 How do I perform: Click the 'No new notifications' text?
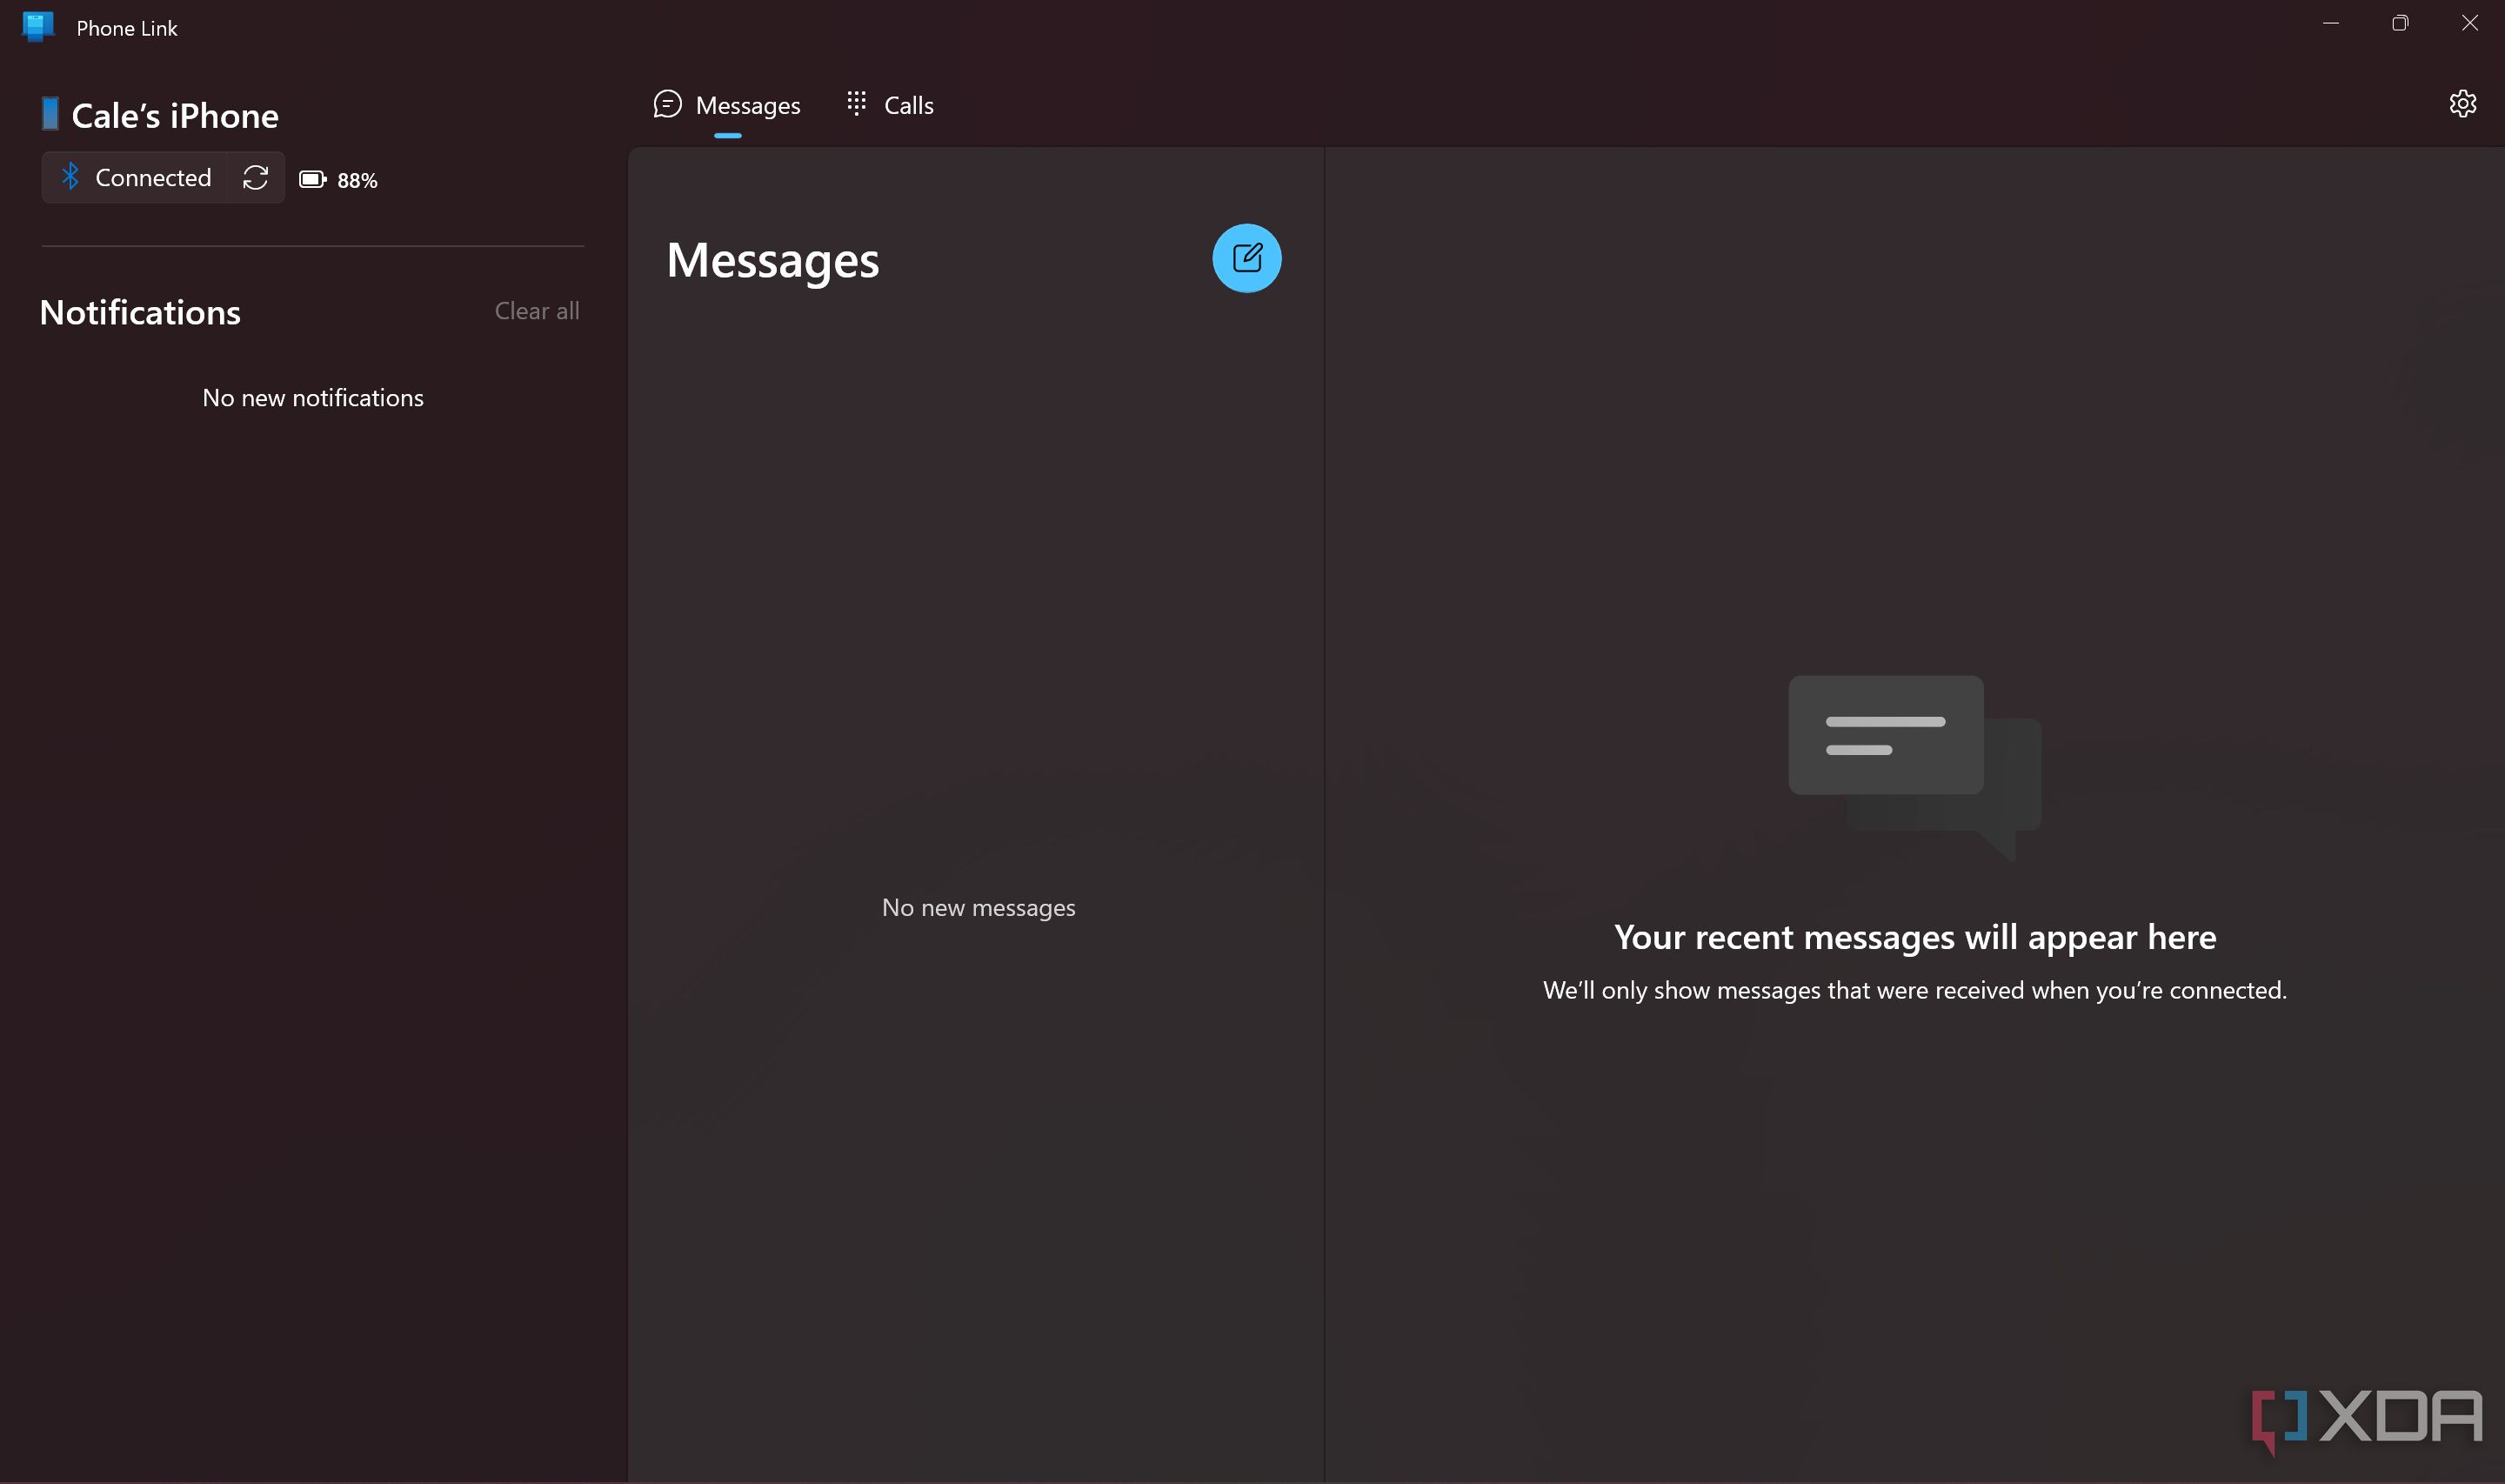pos(313,398)
